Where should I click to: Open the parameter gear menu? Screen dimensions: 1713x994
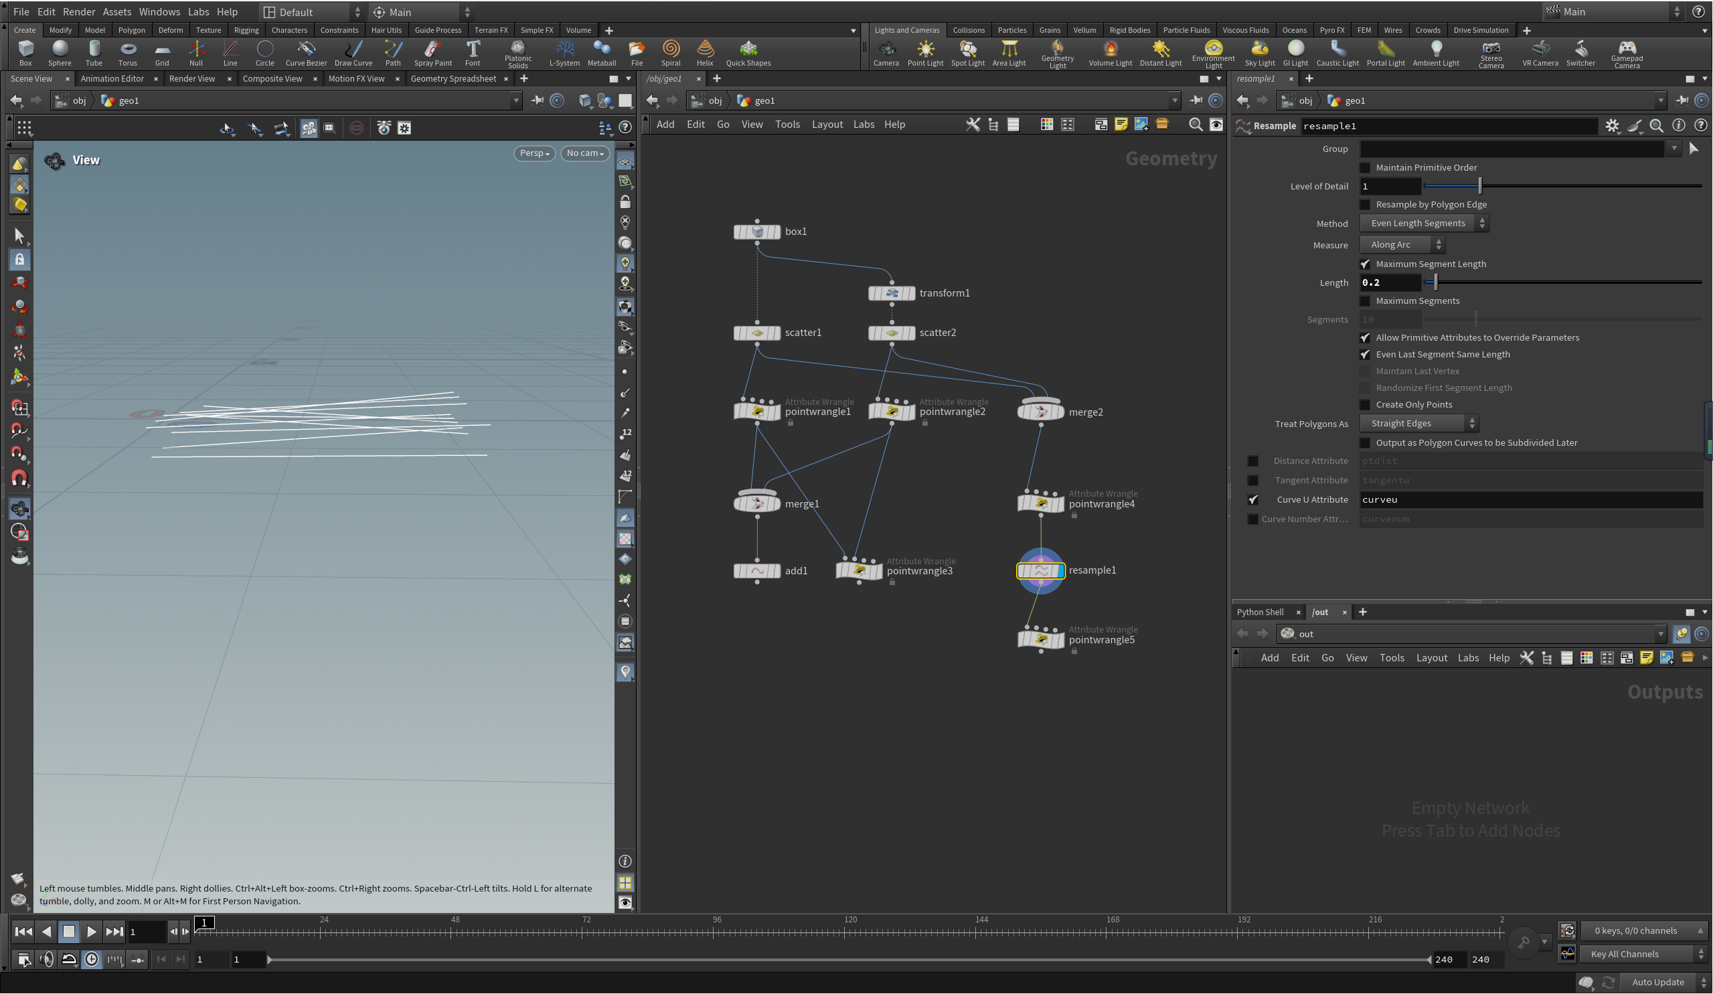click(1612, 126)
